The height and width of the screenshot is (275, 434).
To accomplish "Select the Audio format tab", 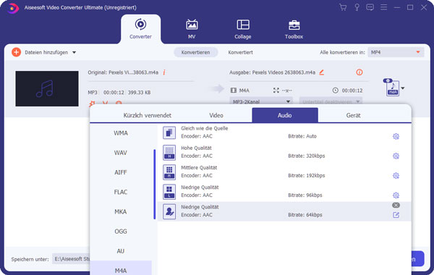I will point(285,116).
